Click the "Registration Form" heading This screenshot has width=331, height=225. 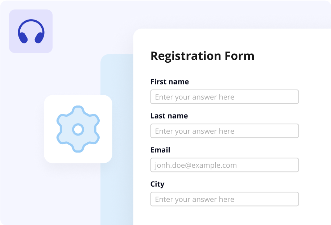click(202, 56)
